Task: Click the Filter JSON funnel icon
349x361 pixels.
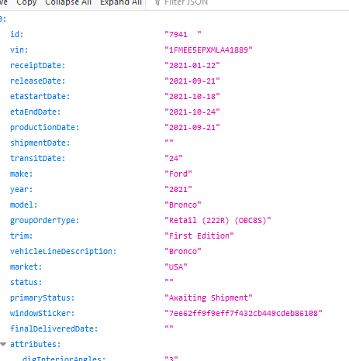Action: click(157, 2)
